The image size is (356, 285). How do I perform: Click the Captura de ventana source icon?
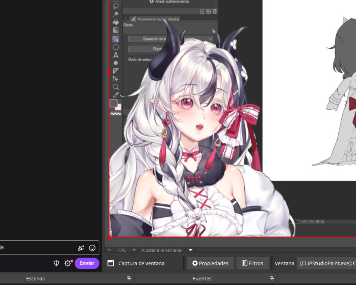coord(111,263)
